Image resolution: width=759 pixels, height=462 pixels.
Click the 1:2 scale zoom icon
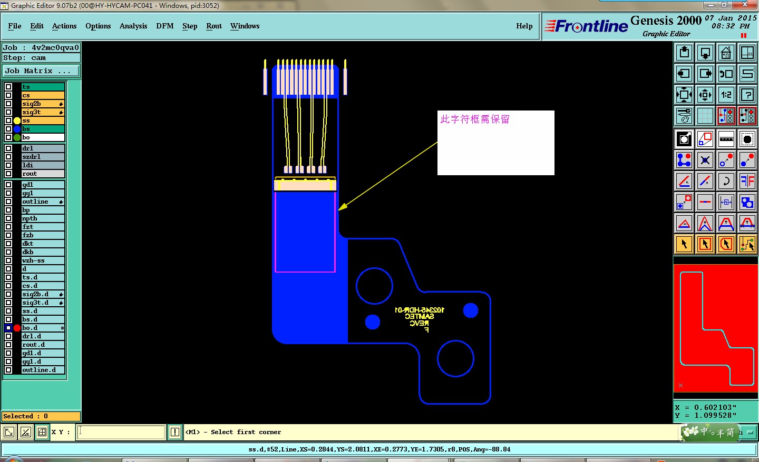coord(726,95)
